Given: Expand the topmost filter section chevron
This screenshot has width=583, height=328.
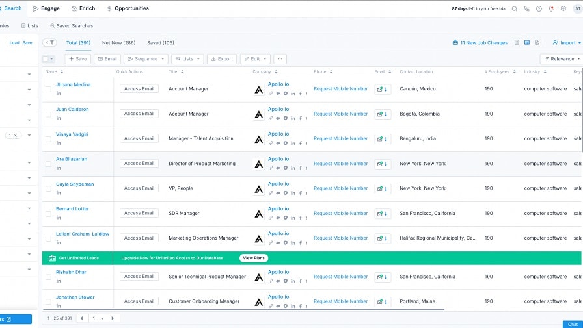Looking at the screenshot, I should (29, 74).
